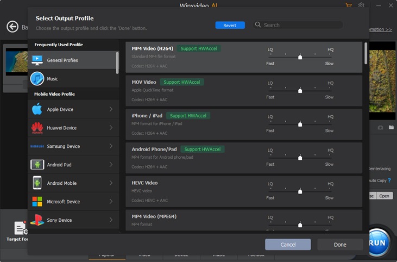Adjust HEVC Video quality slider

click(x=300, y=191)
